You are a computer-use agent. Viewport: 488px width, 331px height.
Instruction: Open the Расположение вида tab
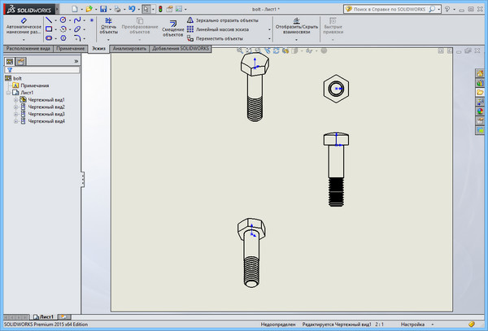tap(27, 49)
